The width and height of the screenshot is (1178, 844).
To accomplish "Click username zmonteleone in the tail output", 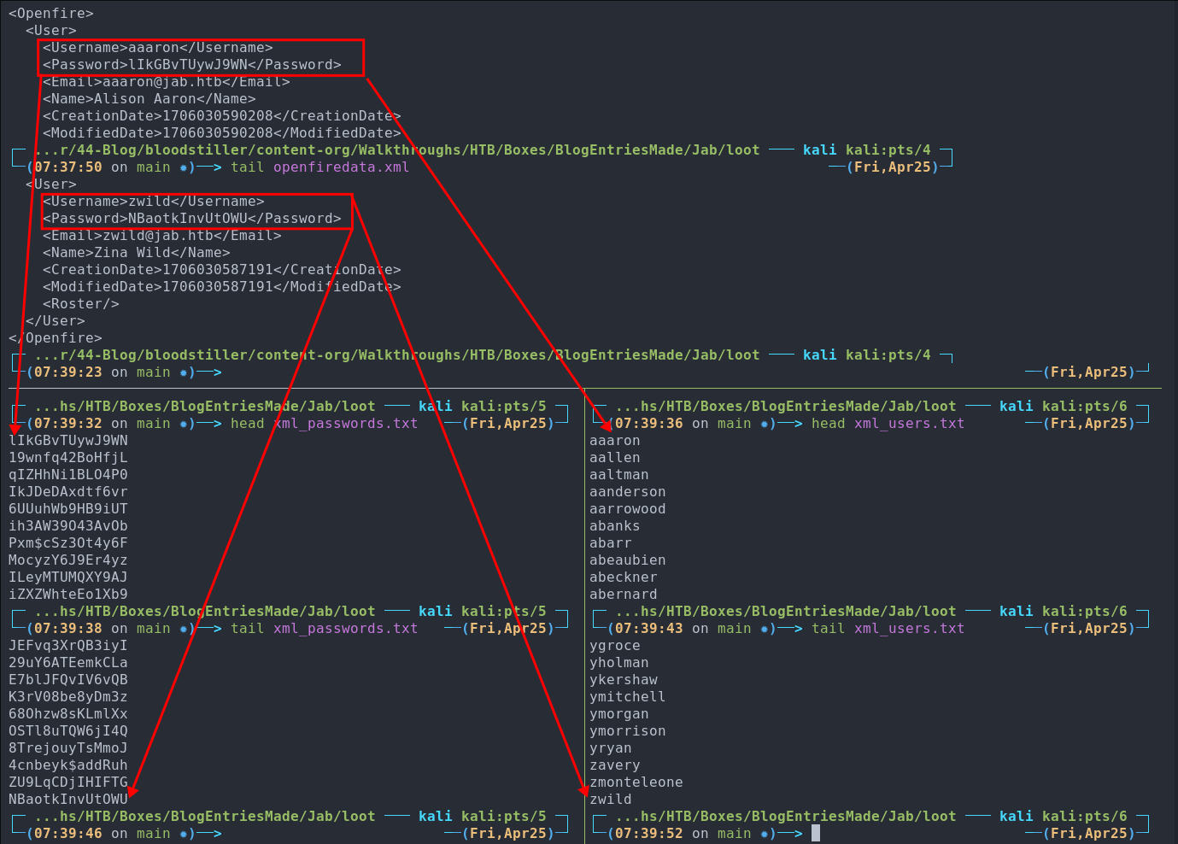I will [636, 782].
